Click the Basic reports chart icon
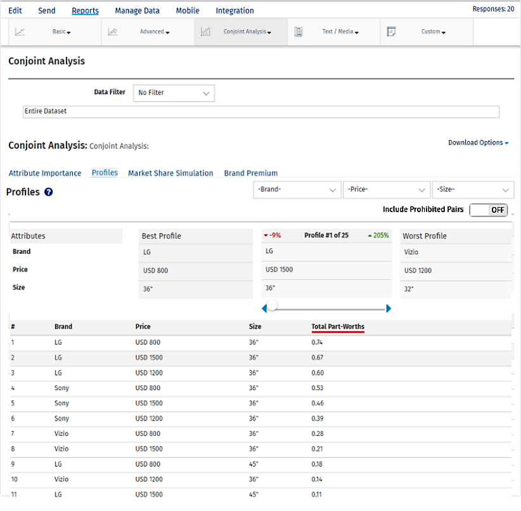Image resolution: width=521 pixels, height=511 pixels. pos(20,32)
